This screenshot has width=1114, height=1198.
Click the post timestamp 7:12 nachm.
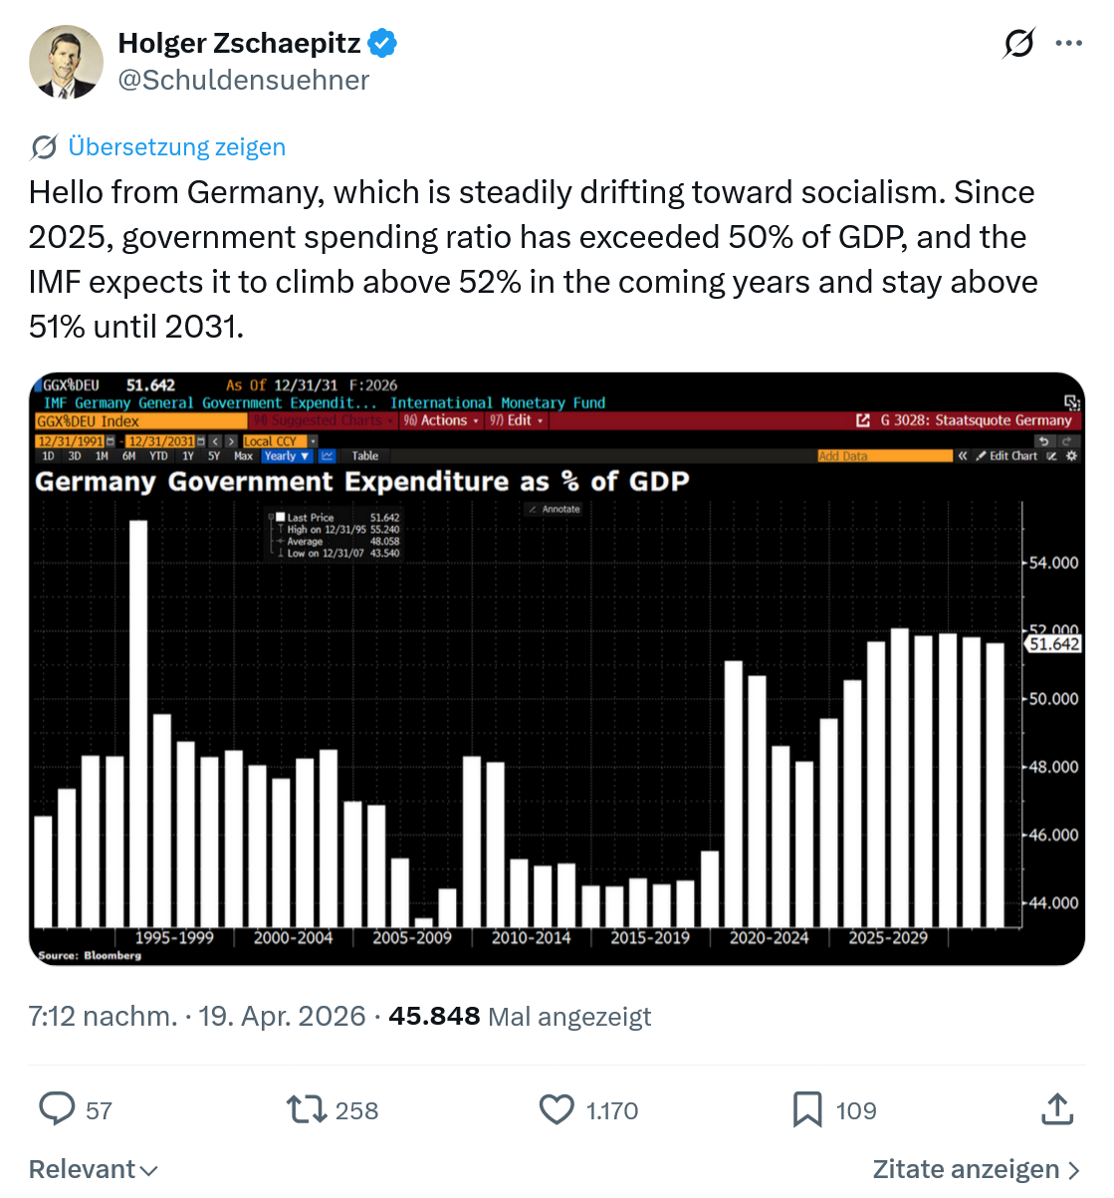coord(104,1016)
